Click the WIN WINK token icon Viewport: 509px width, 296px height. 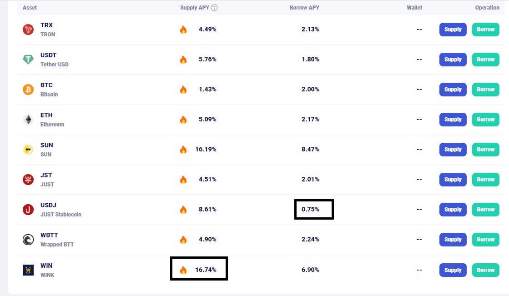[x=28, y=270]
